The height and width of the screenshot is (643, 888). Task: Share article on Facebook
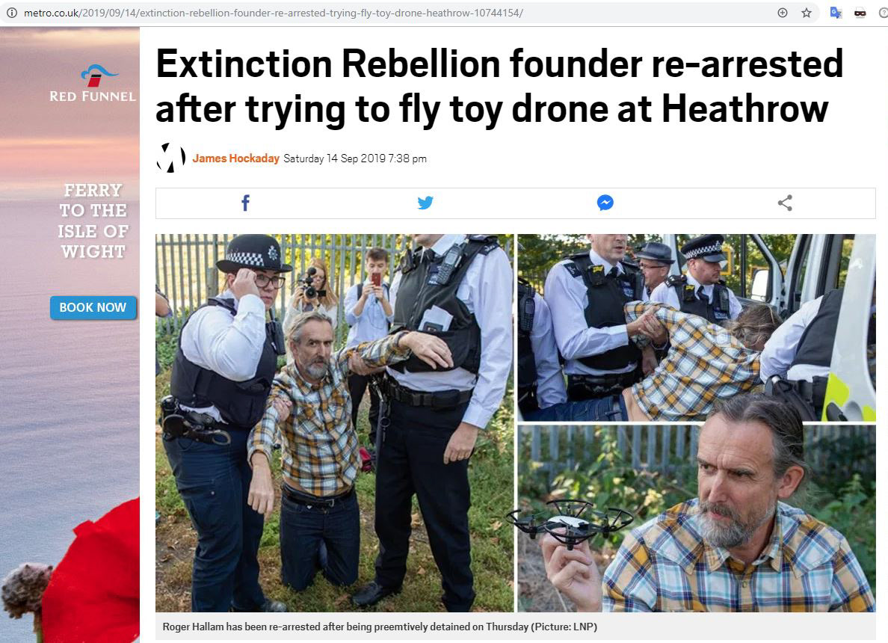[245, 203]
